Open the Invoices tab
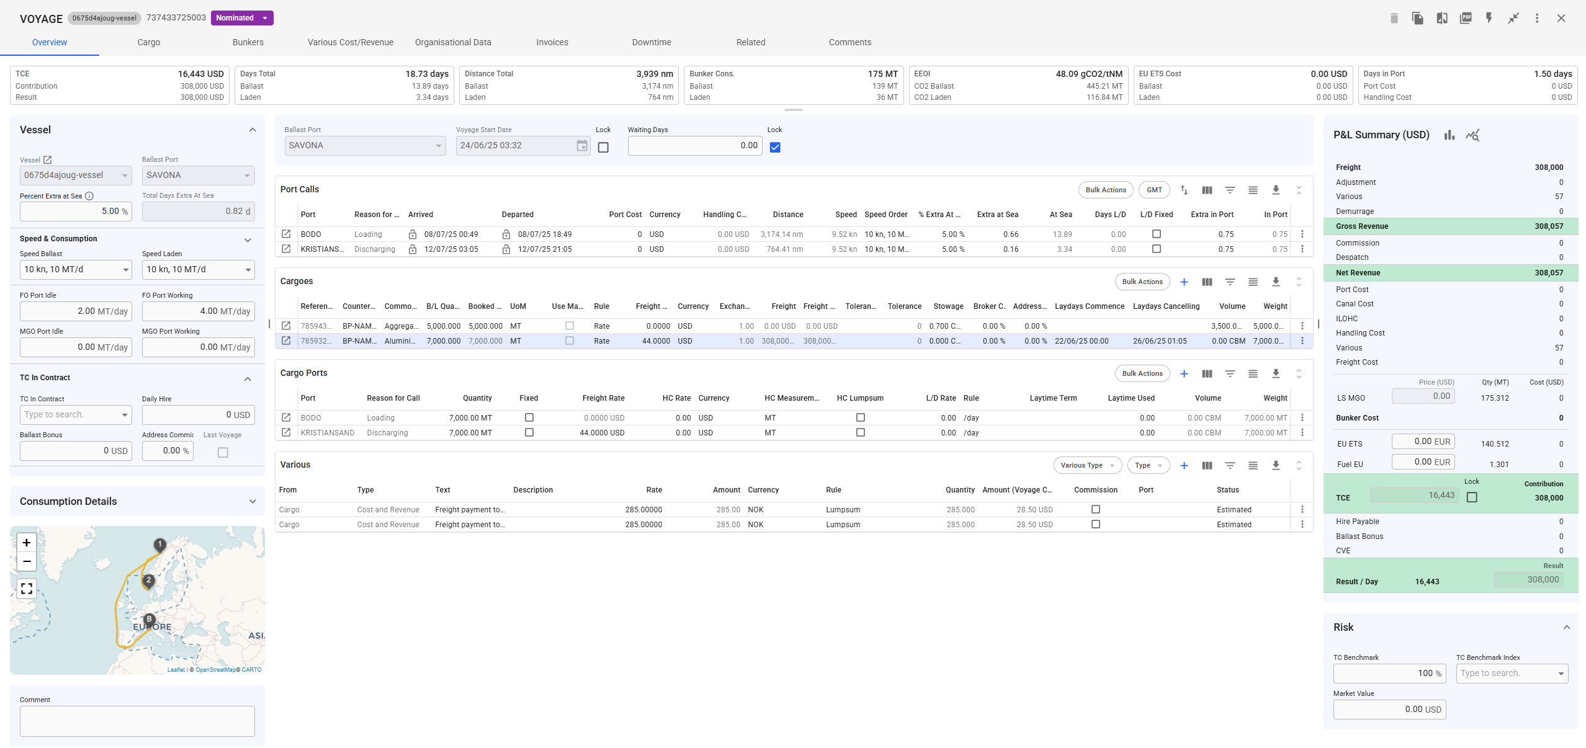 [552, 42]
